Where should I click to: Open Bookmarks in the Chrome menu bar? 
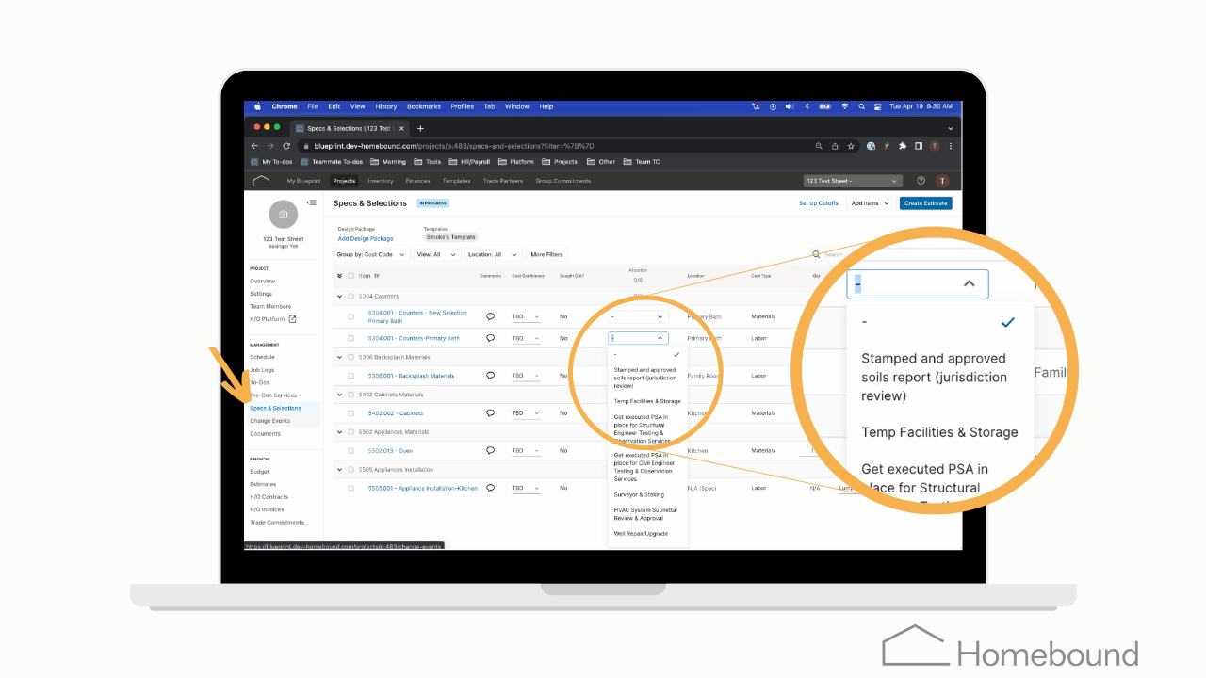(x=424, y=106)
